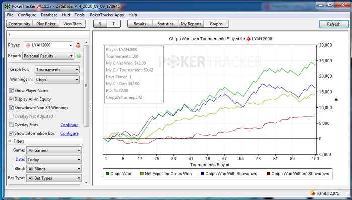Click the Chips Won With Showdown legend label
The height and width of the screenshot is (200, 352).
(x=231, y=174)
